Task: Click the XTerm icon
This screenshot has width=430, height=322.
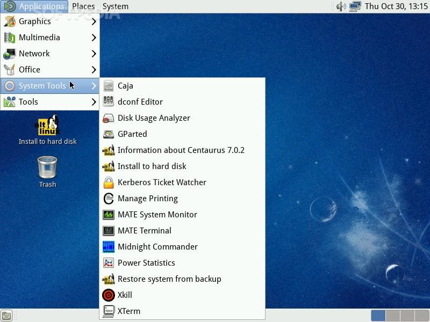Action: 109,311
